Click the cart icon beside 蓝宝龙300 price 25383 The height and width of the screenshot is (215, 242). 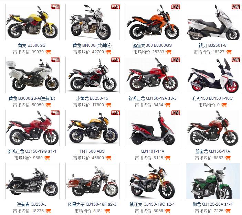pyautogui.click(x=168, y=52)
